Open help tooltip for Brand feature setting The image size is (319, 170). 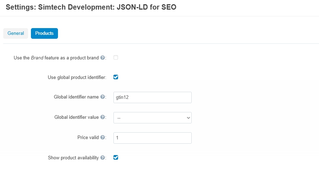click(103, 58)
